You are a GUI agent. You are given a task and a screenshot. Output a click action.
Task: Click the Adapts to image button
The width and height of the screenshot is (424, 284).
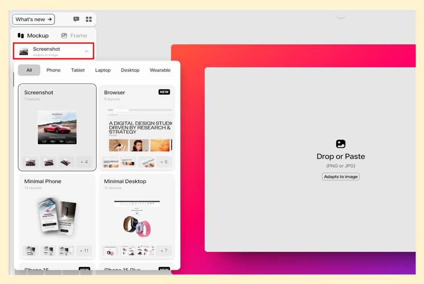(341, 176)
